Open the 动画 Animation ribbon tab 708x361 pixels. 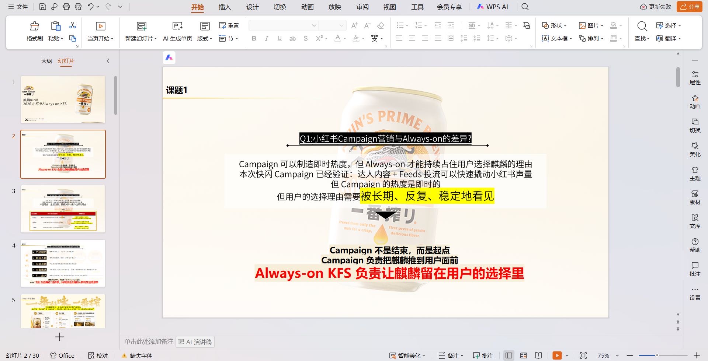(307, 7)
